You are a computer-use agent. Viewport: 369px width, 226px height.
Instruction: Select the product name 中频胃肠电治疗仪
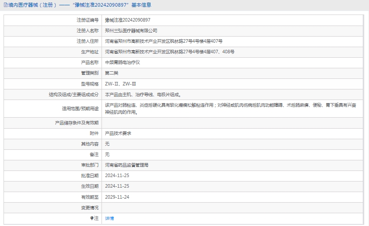pos(123,63)
